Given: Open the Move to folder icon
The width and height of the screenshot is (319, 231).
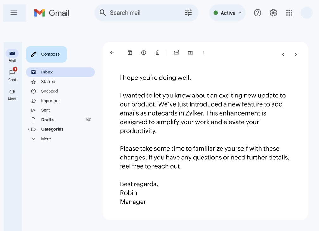Looking at the screenshot, I should tap(190, 53).
